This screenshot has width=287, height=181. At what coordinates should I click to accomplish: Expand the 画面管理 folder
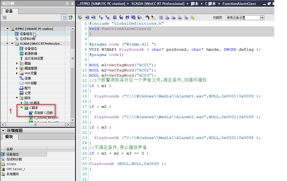click(x=17, y=68)
